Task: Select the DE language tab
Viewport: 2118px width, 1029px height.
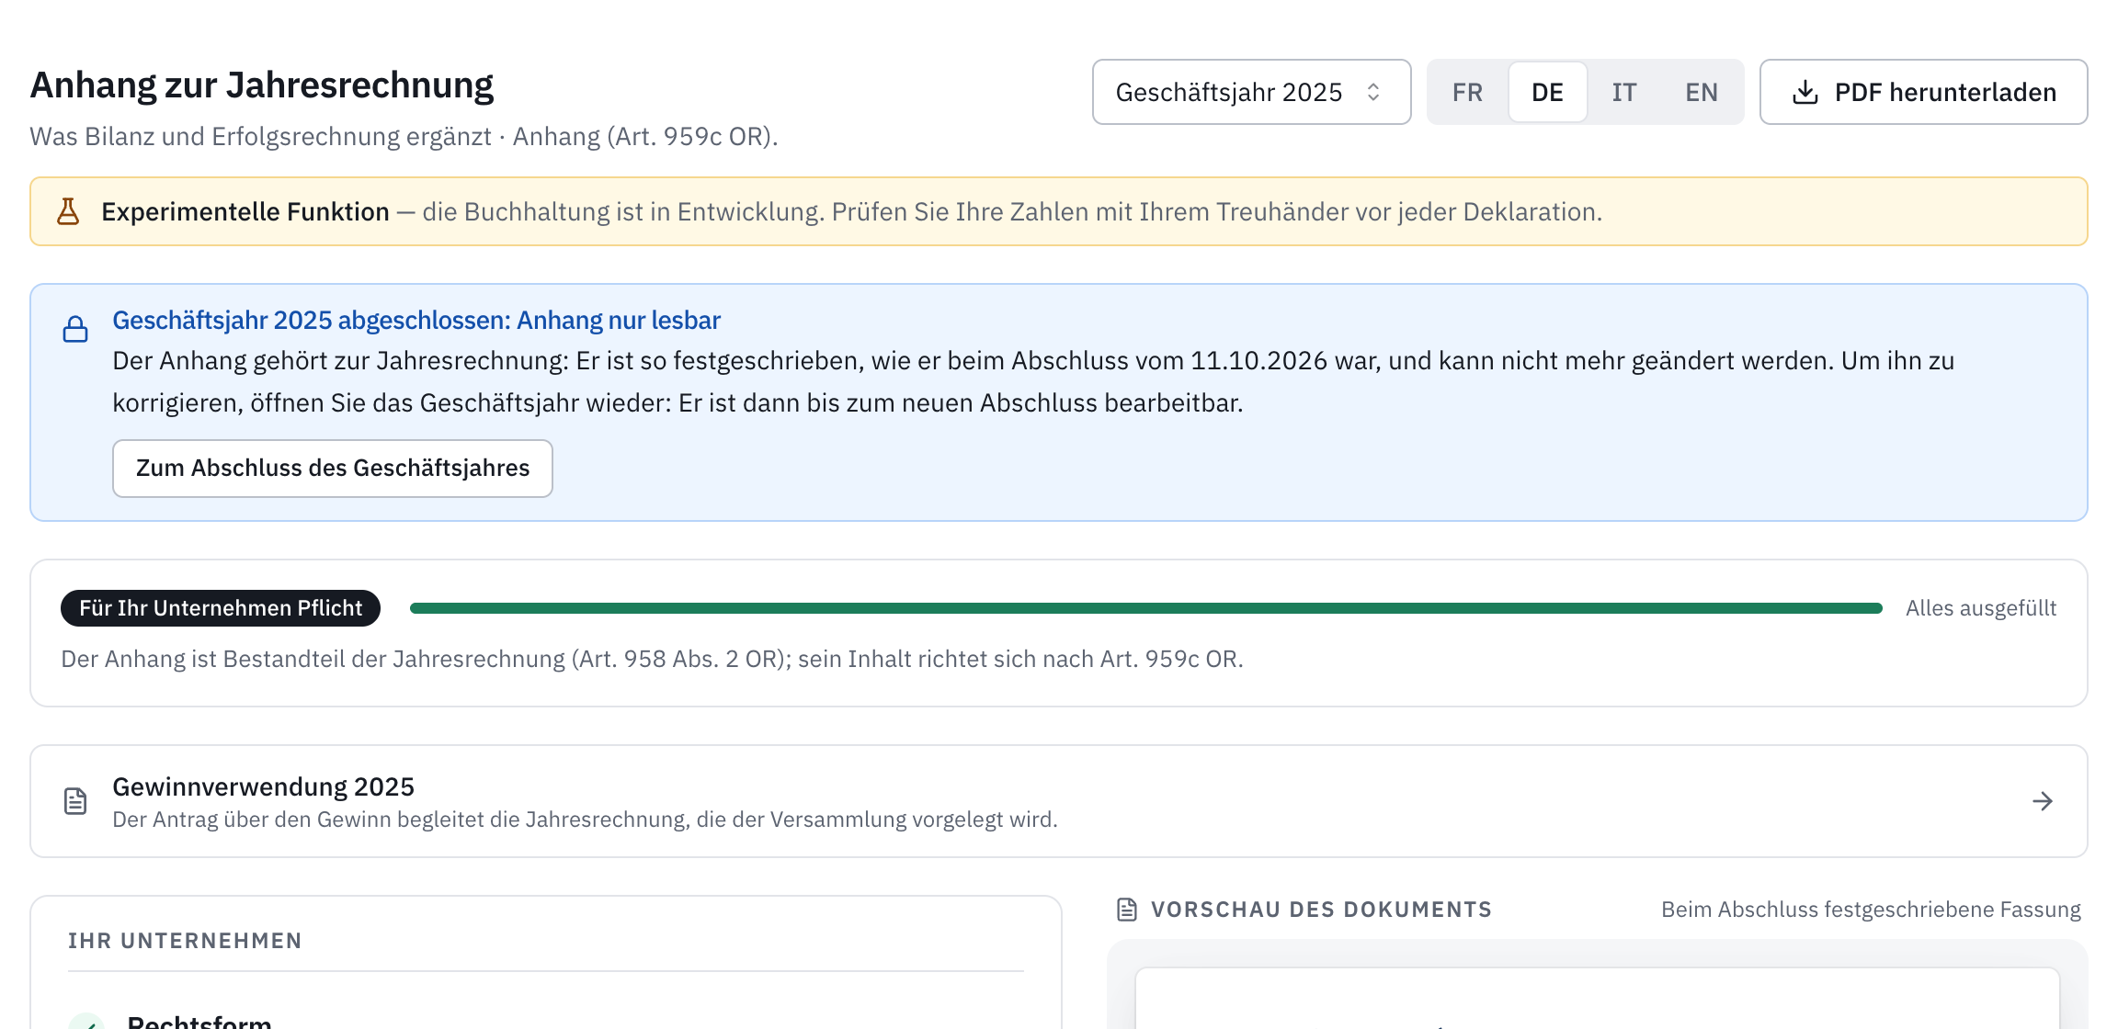Action: click(1548, 92)
